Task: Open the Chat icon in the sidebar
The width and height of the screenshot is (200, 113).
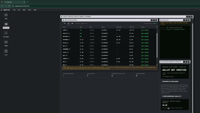Action: pos(6,16)
